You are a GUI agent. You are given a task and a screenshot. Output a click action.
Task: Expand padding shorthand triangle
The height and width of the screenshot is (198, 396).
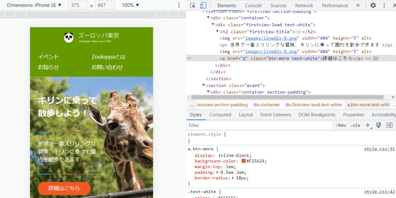(x=217, y=172)
